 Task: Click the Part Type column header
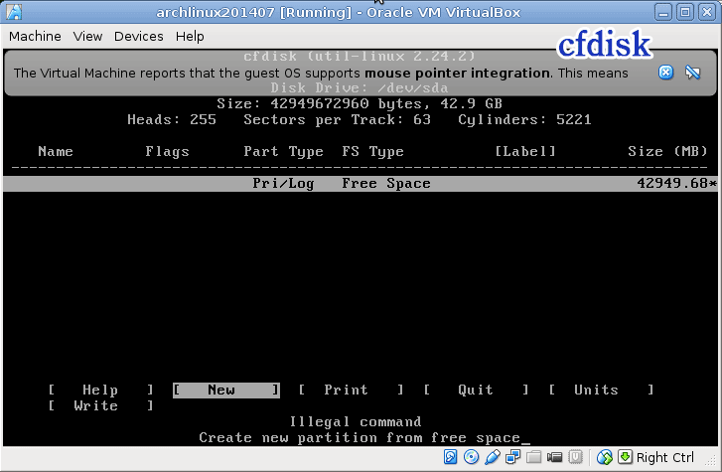tap(283, 152)
